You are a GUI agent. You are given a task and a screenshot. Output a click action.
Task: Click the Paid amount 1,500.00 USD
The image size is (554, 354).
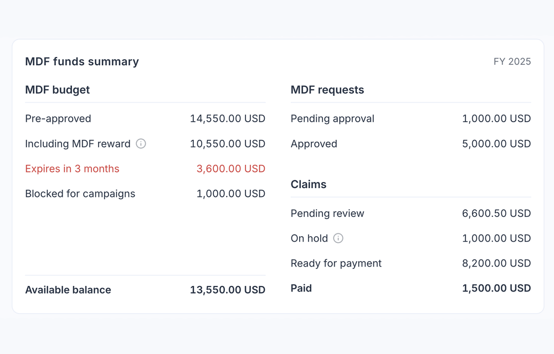tap(496, 288)
